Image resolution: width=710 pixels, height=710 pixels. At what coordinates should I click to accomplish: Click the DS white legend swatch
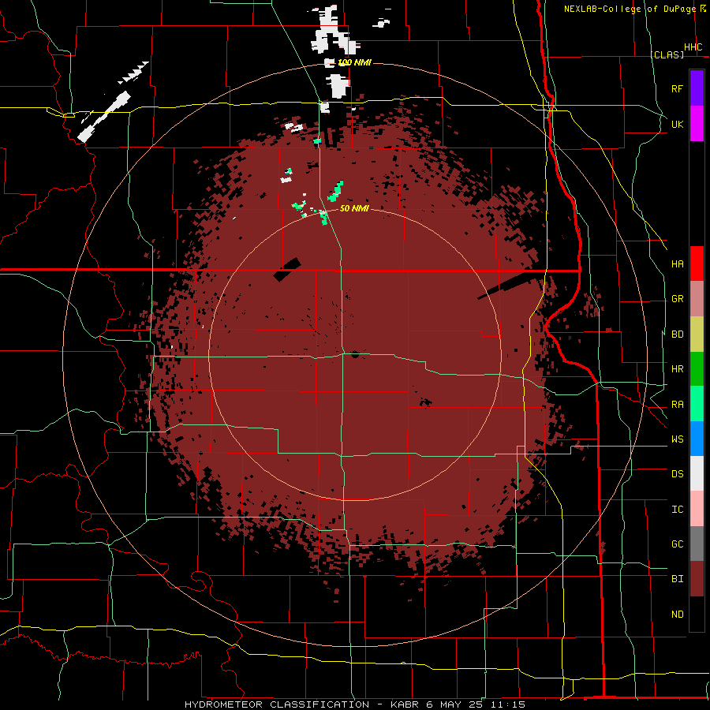tap(697, 473)
